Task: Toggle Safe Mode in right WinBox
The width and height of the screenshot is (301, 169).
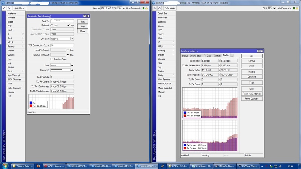Action: 170,8
